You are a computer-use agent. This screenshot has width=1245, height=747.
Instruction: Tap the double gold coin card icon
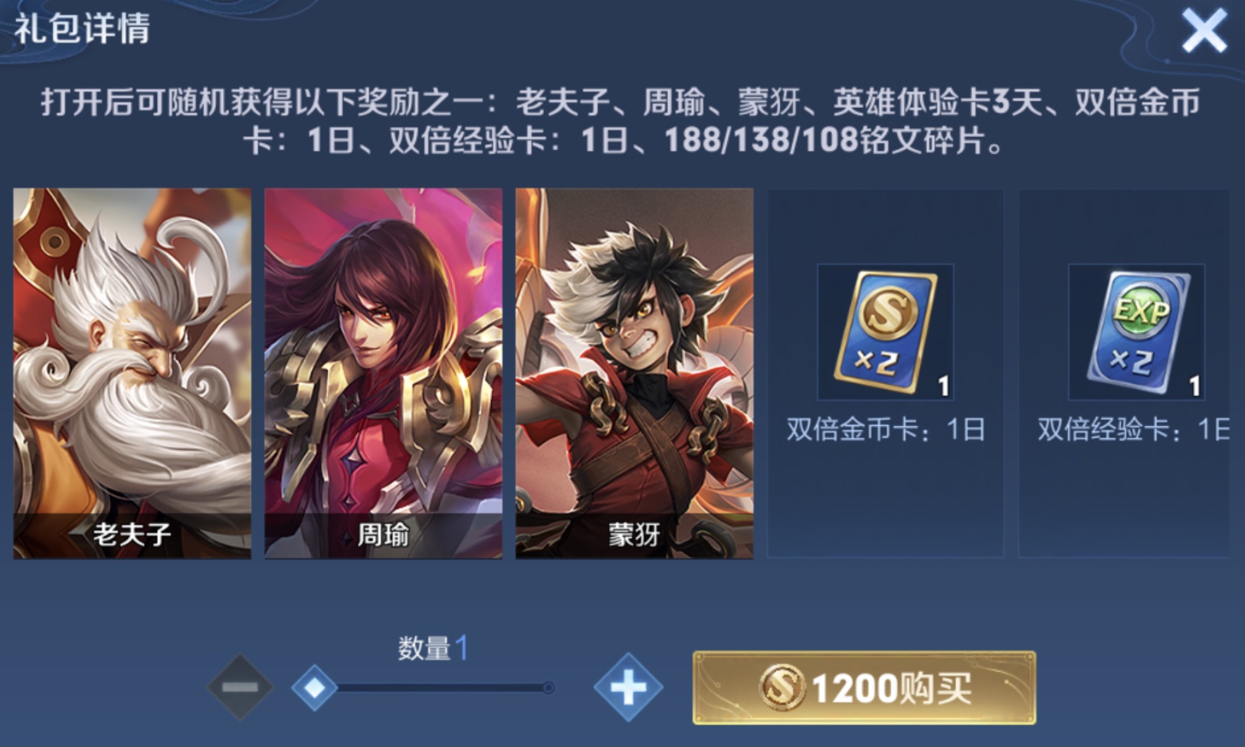tap(886, 332)
